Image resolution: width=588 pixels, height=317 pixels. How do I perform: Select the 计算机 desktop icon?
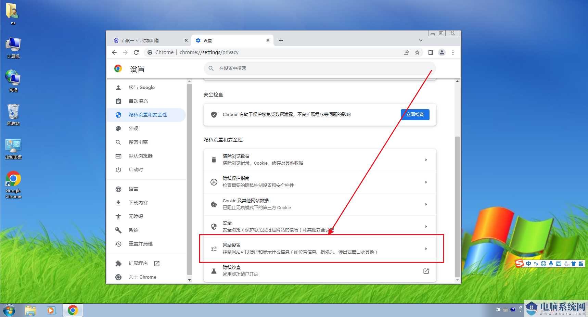pos(13,48)
